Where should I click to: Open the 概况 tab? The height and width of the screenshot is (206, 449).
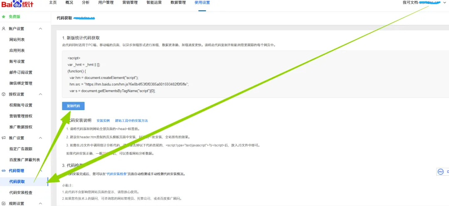click(69, 2)
